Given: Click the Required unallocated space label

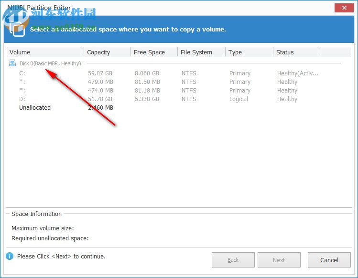Looking at the screenshot, I should click(50, 238).
